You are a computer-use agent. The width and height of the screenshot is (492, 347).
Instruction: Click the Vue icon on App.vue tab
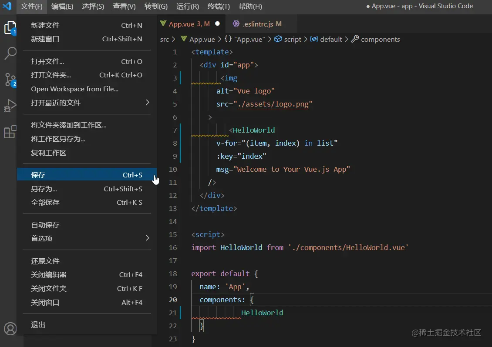[163, 23]
